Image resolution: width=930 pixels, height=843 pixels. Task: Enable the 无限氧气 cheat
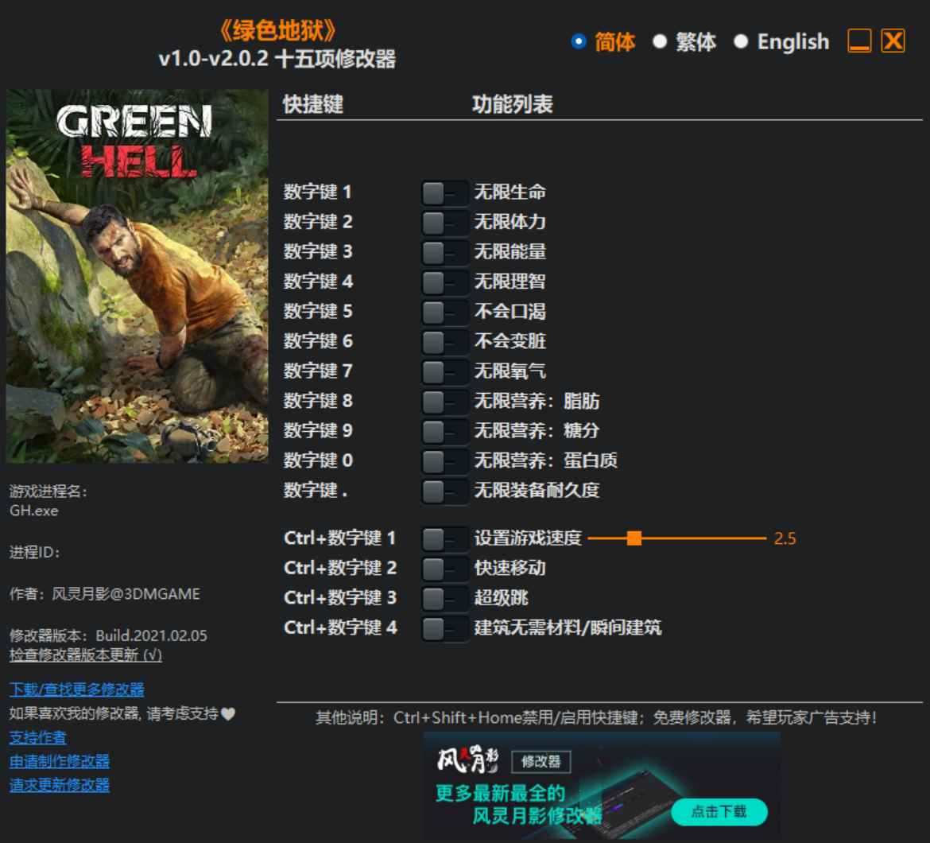coord(444,371)
